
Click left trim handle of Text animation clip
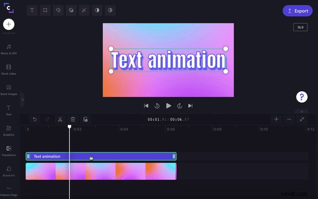28,157
